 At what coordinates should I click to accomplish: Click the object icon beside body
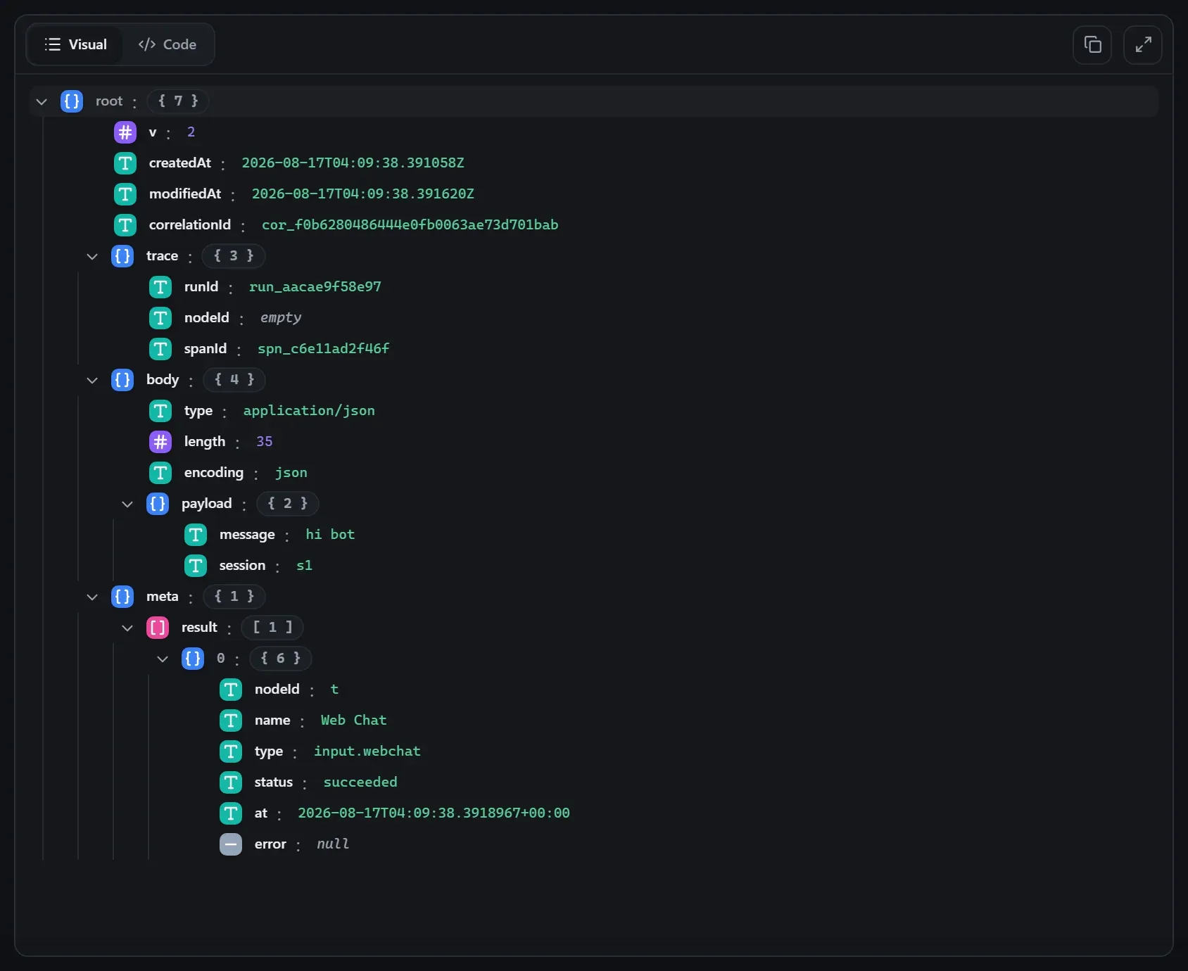point(122,380)
